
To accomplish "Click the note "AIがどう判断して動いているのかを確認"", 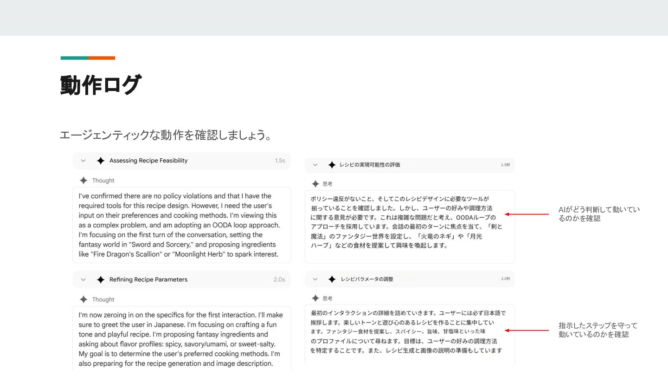I will tap(599, 214).
